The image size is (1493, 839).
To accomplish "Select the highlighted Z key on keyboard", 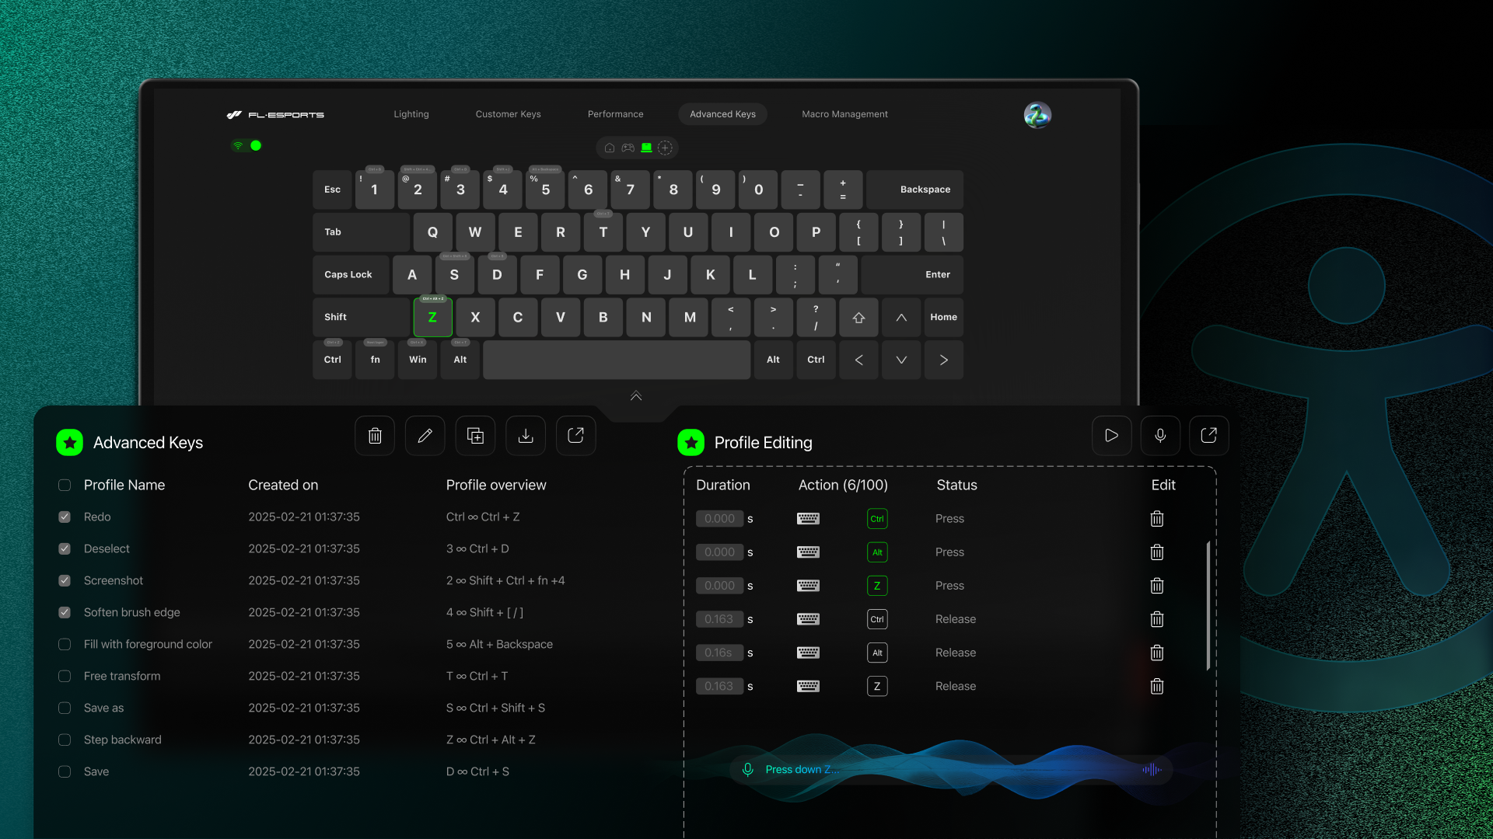I will click(432, 318).
